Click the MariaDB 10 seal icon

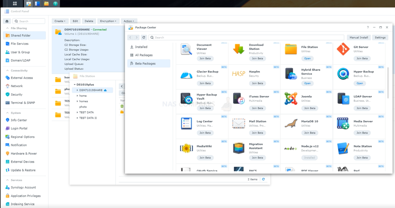point(291,123)
